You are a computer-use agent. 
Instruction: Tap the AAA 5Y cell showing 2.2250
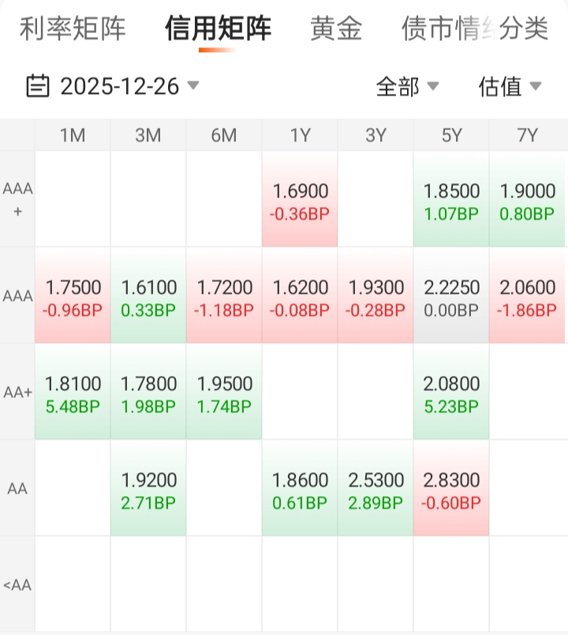pos(451,297)
